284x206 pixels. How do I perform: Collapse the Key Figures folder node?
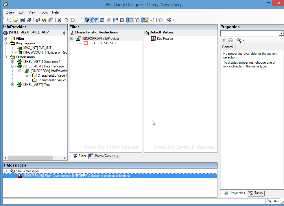click(x=5, y=43)
